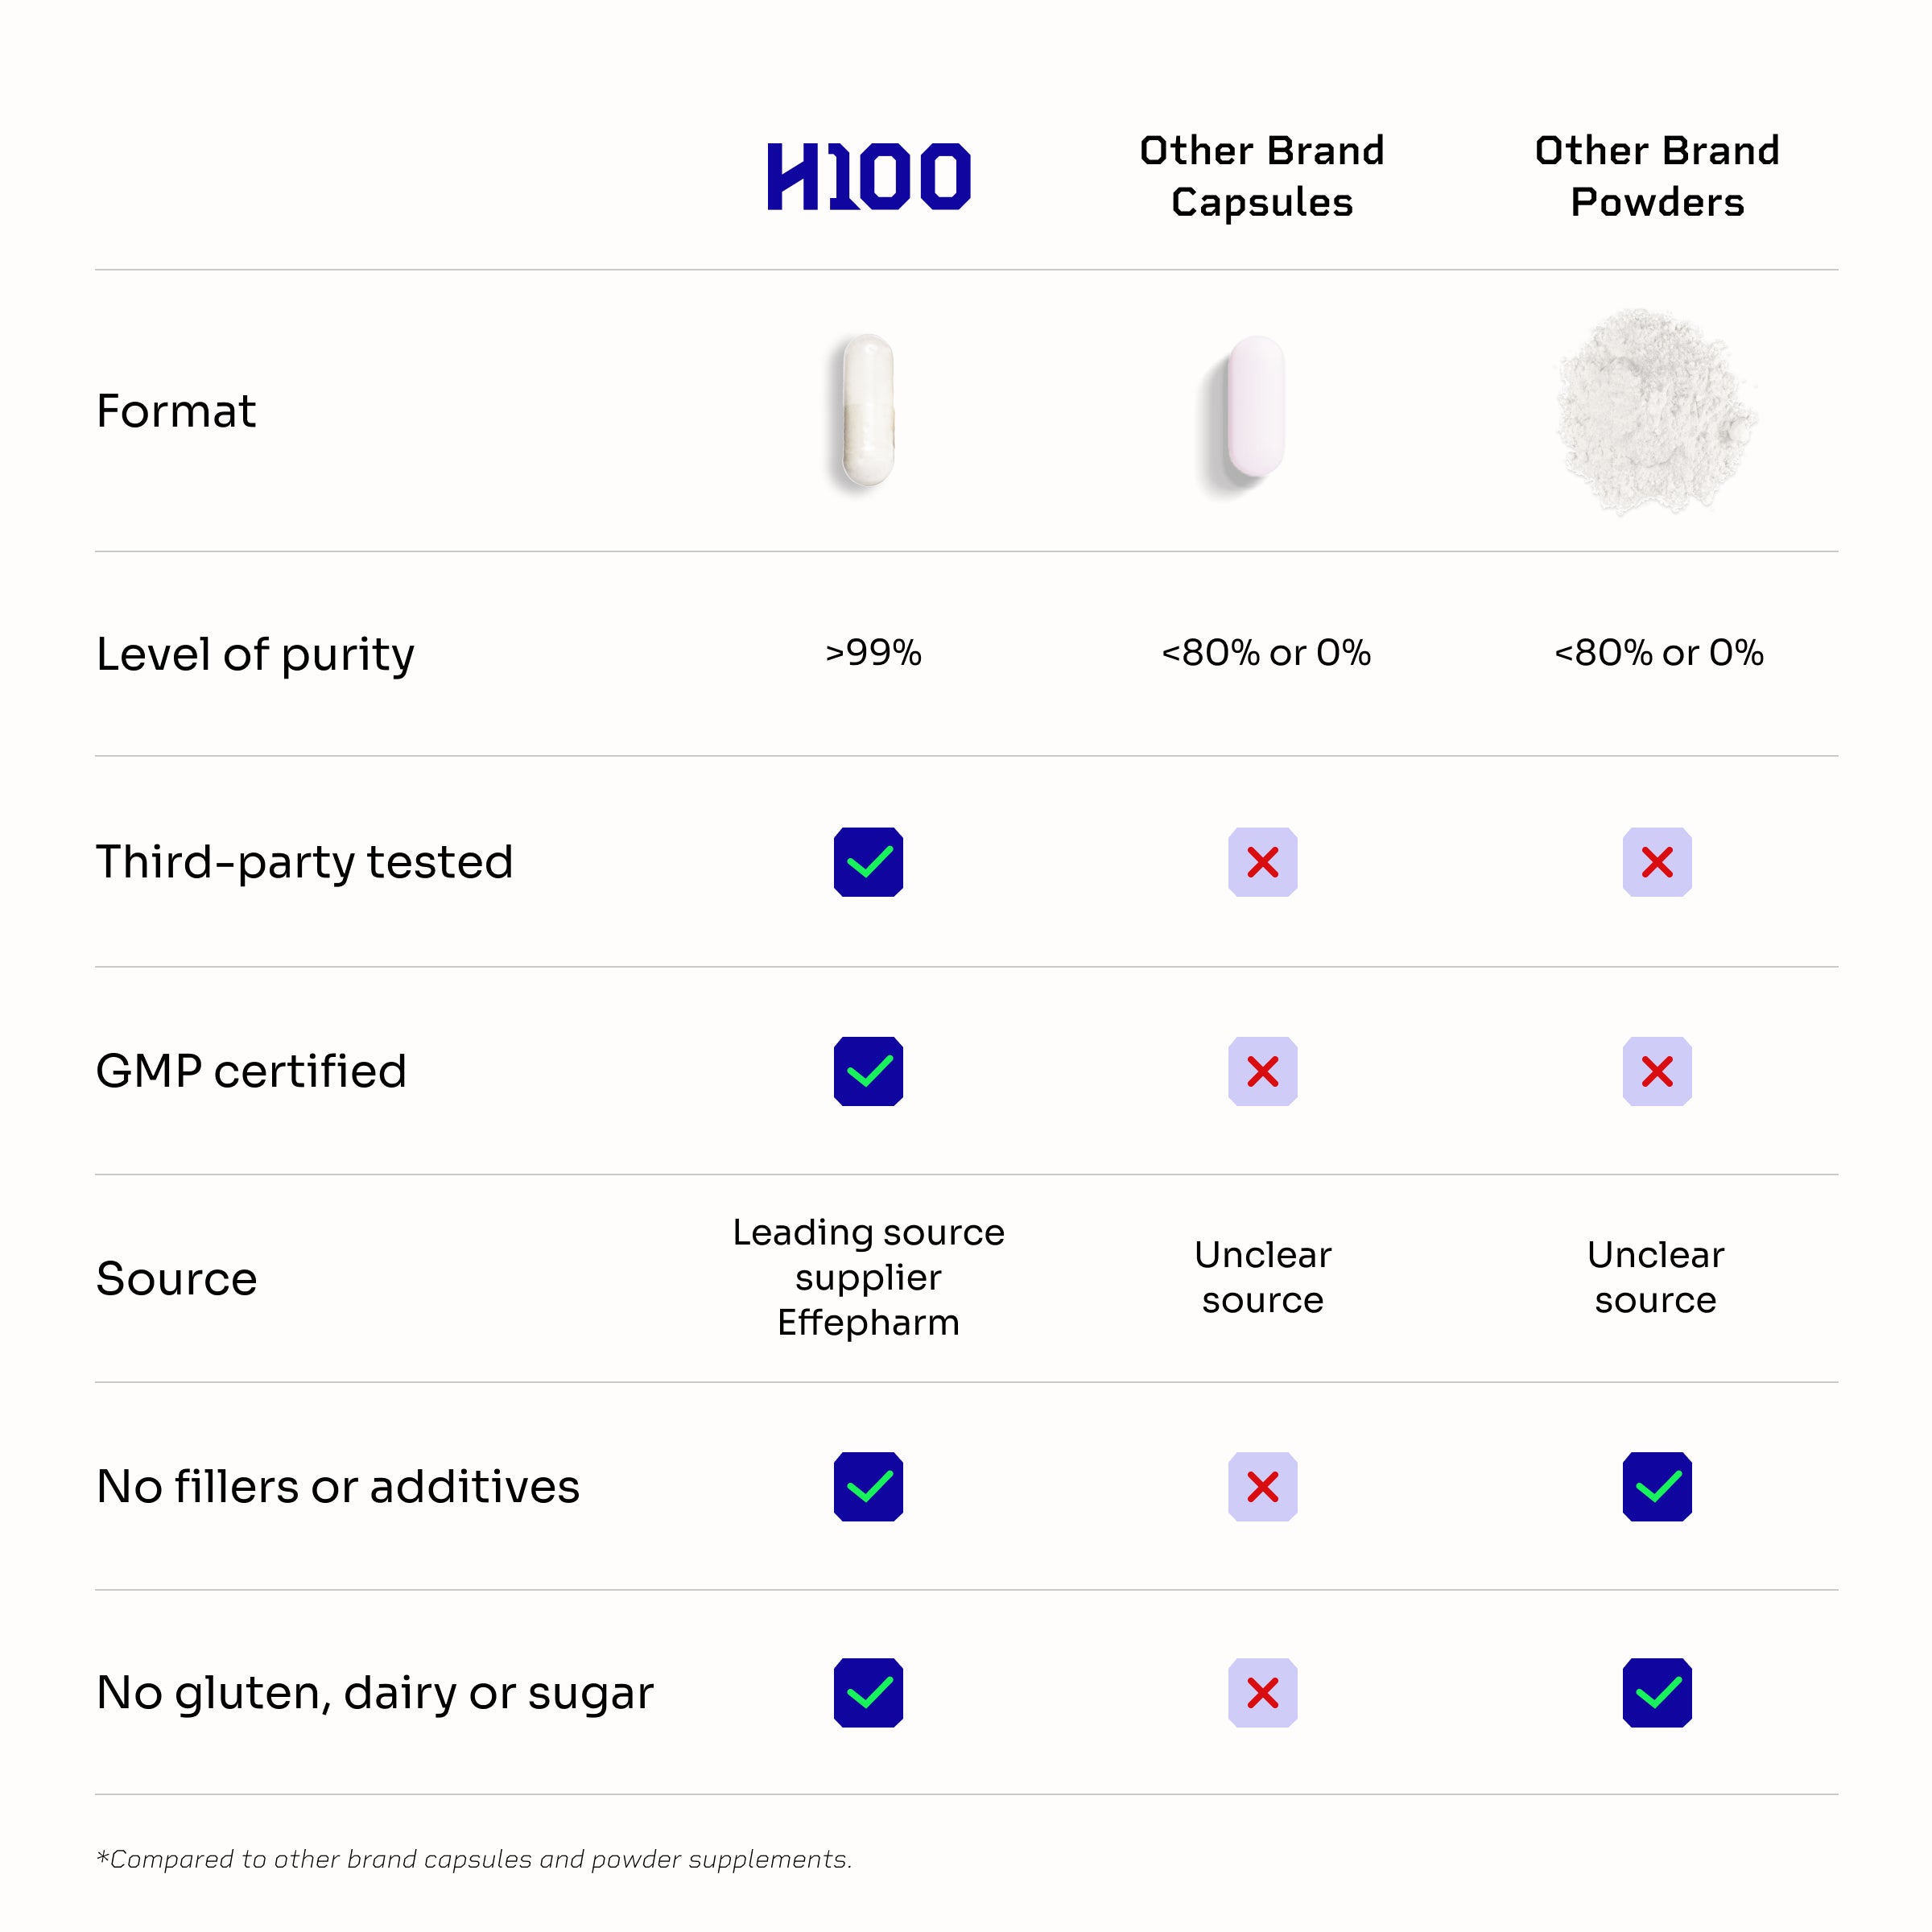Click Powders GMP certified red X

tap(1657, 1071)
